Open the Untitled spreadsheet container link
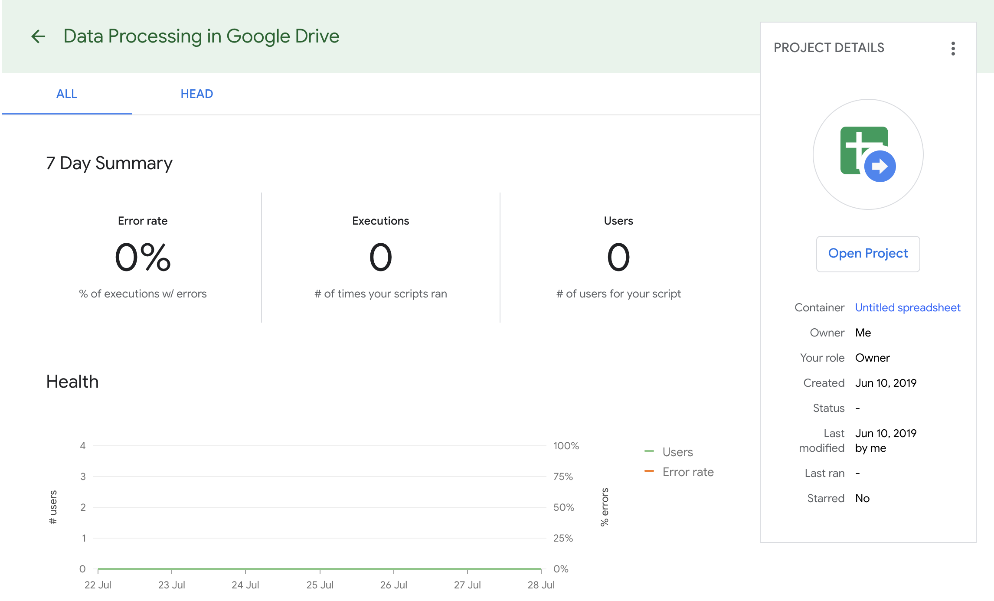 (908, 307)
